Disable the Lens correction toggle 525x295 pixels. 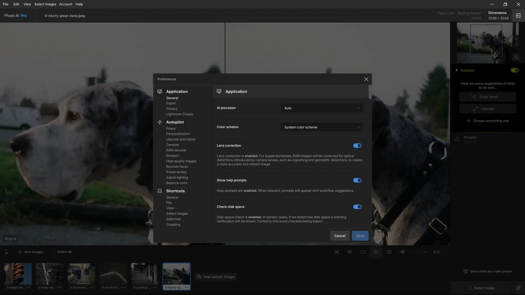pos(357,146)
